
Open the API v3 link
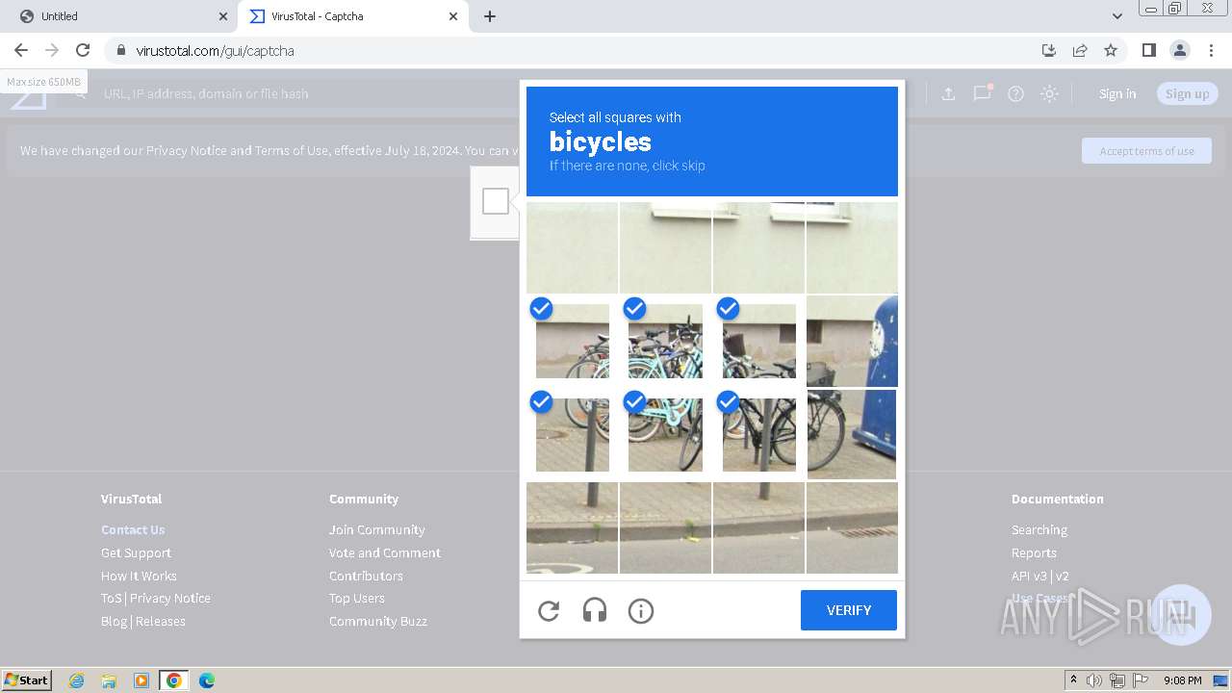(x=1029, y=576)
